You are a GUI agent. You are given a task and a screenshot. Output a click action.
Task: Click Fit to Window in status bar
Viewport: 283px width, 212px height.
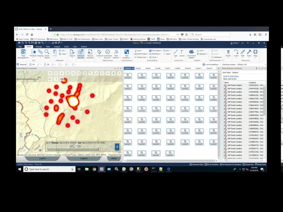click(212, 164)
